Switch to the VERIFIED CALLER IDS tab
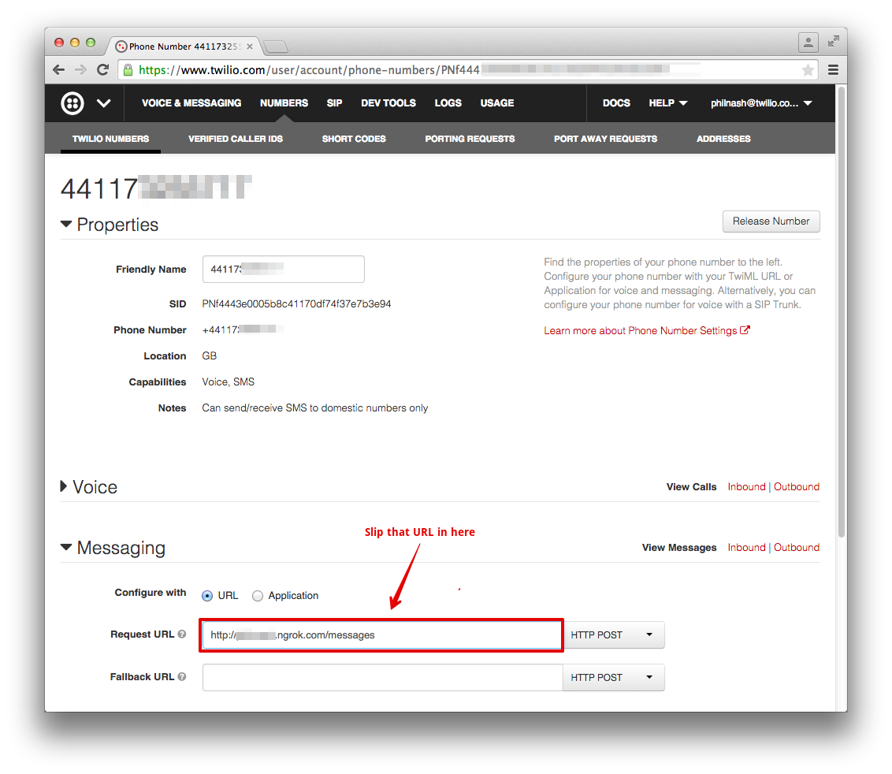The image size is (892, 774). [236, 139]
